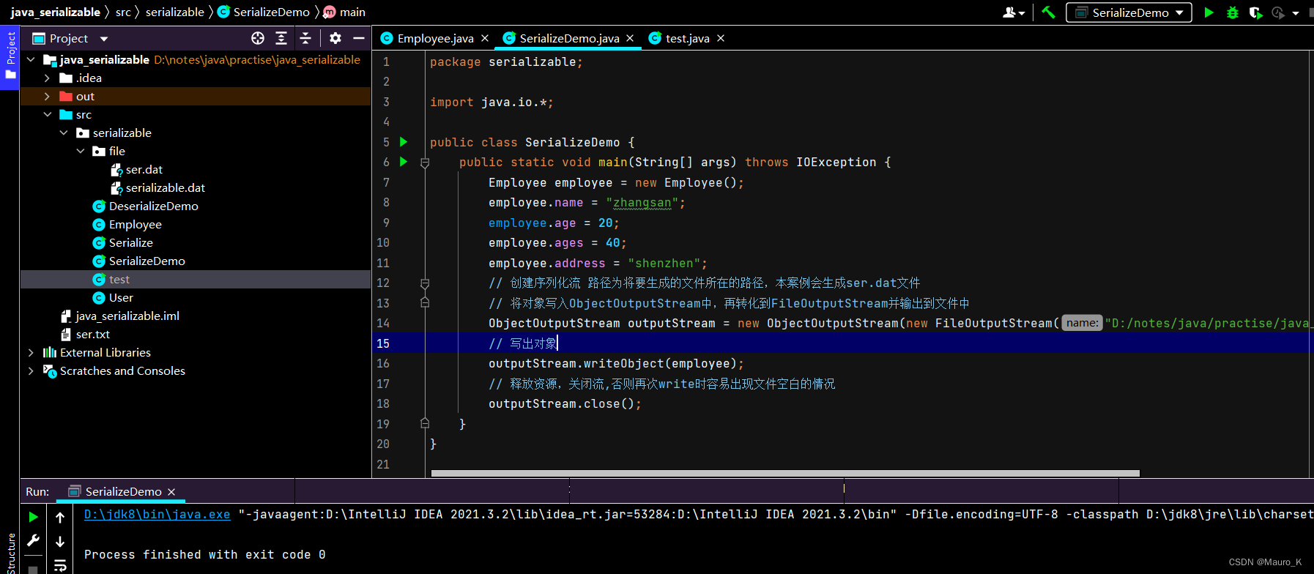
Task: Click the editor horizontal scrollbar
Action: click(x=785, y=473)
